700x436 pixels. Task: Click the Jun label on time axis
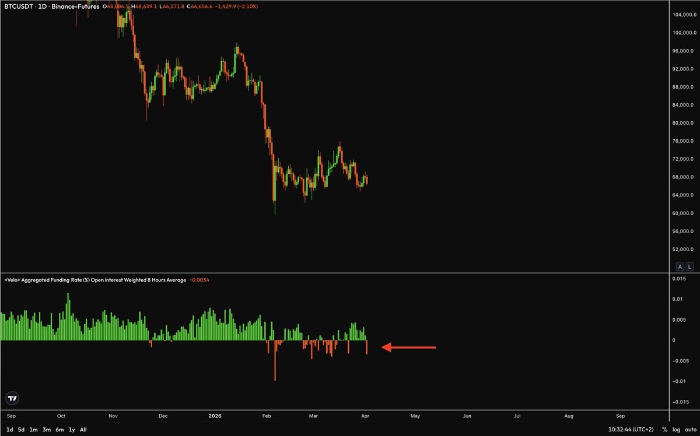point(467,416)
